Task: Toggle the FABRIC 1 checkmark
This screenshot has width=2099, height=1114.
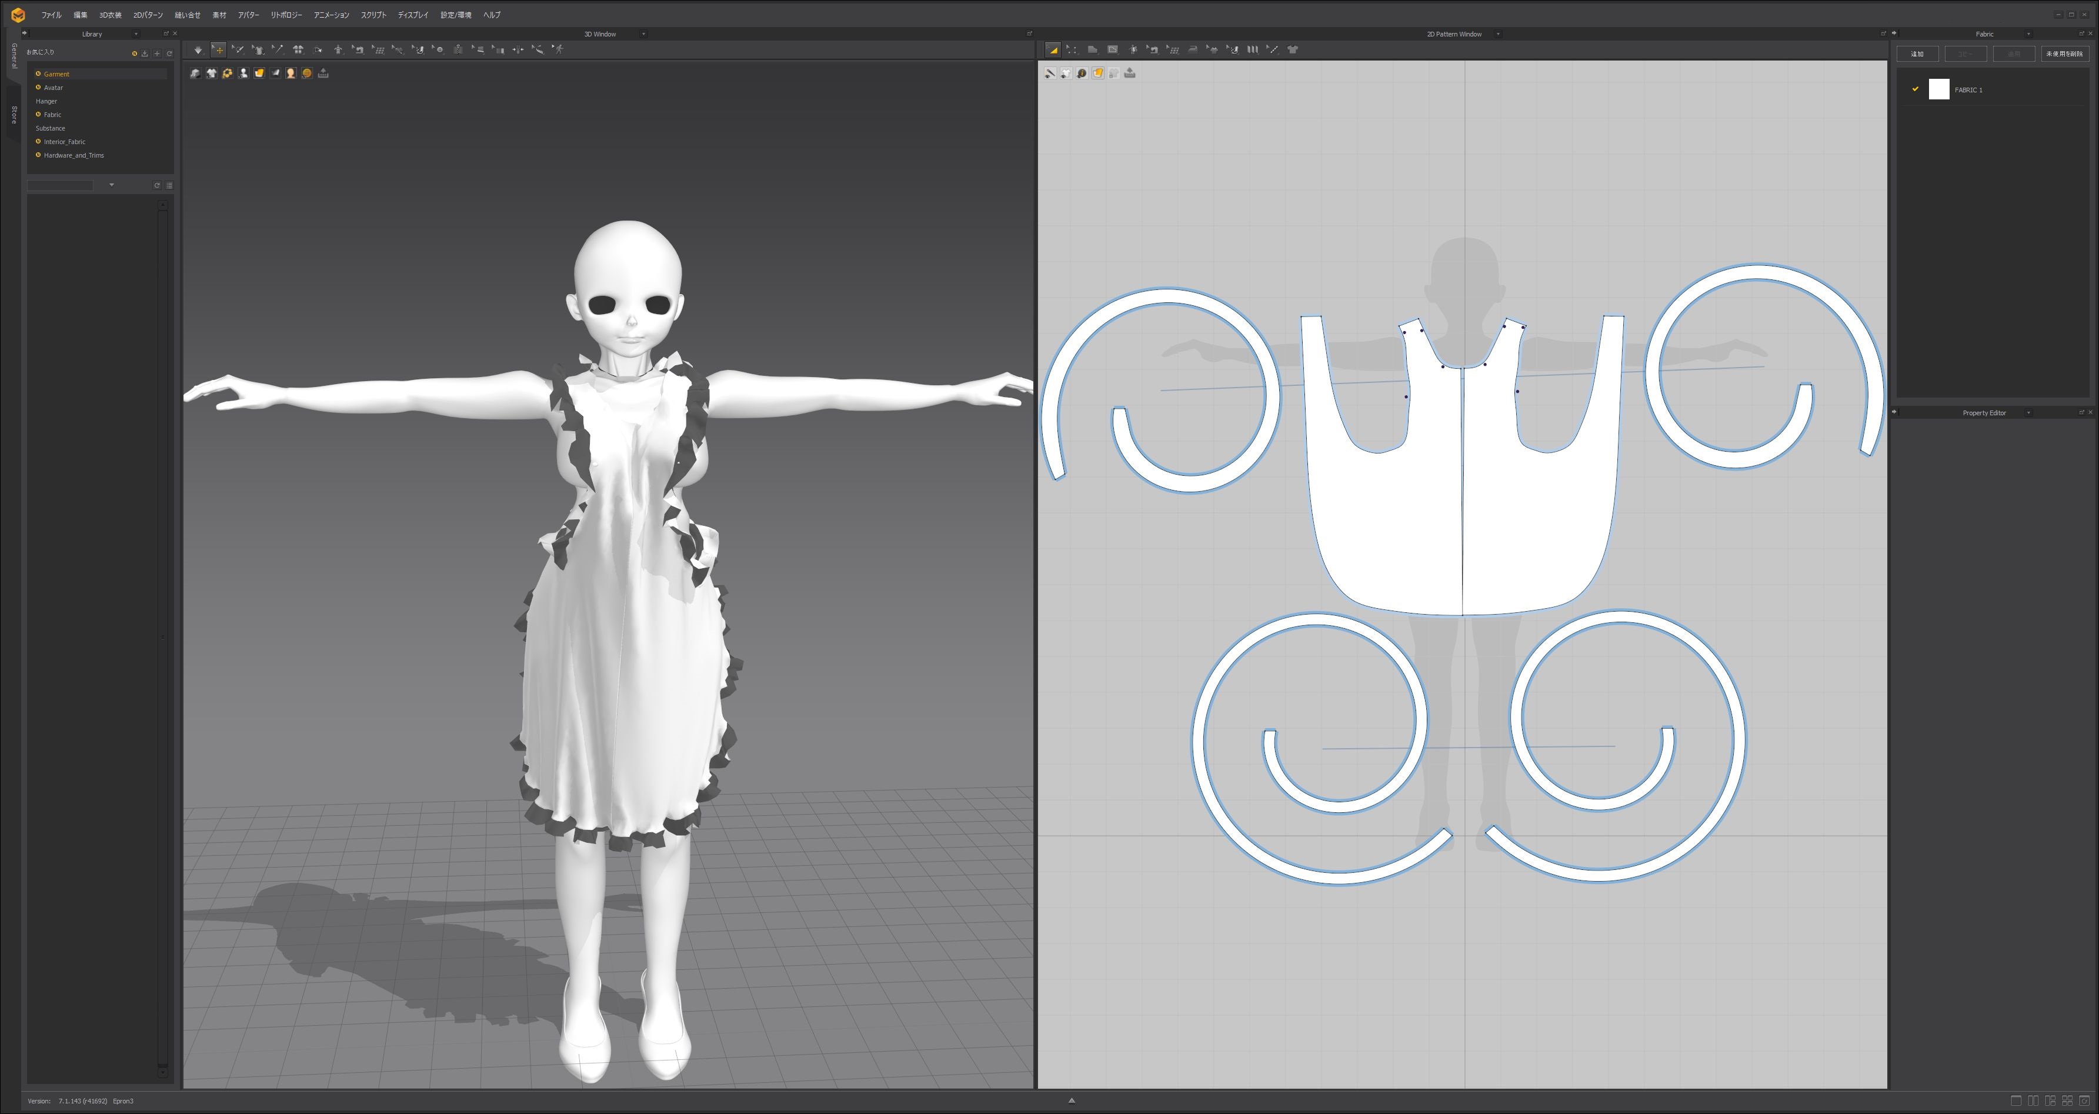Action: click(x=1915, y=89)
